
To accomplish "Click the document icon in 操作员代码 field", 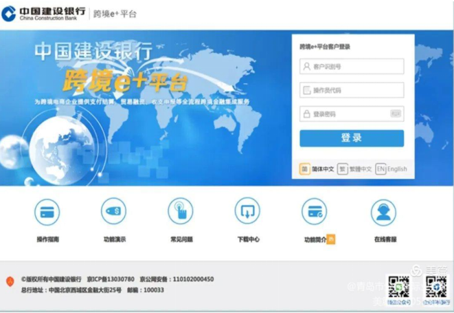I will [306, 90].
